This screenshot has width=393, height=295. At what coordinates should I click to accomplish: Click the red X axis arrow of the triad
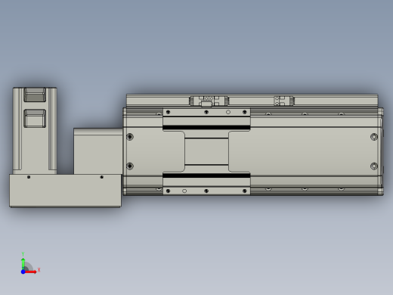(31, 272)
